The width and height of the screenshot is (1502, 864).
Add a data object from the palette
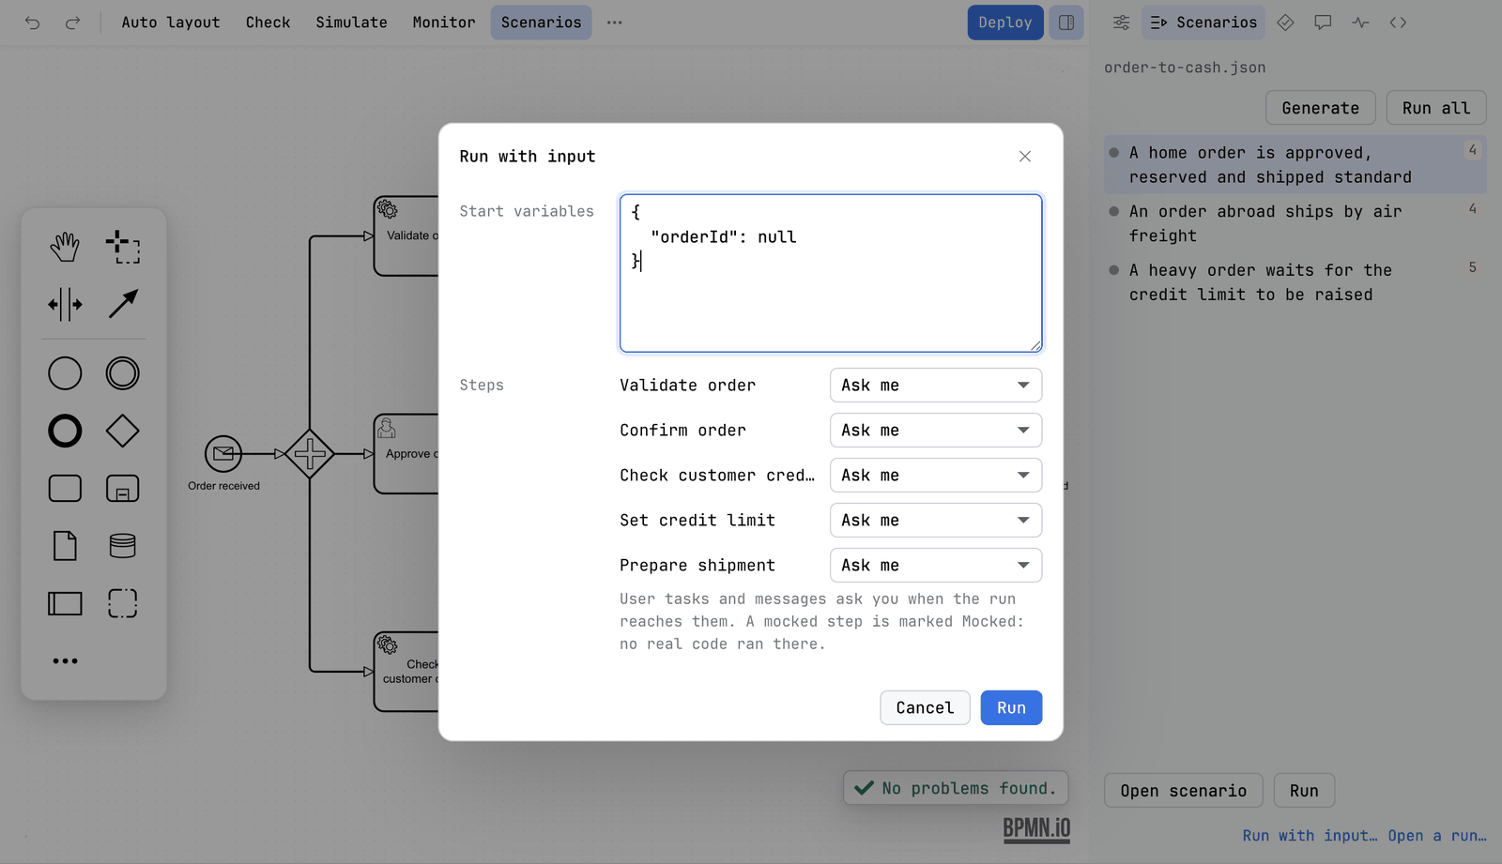(65, 546)
